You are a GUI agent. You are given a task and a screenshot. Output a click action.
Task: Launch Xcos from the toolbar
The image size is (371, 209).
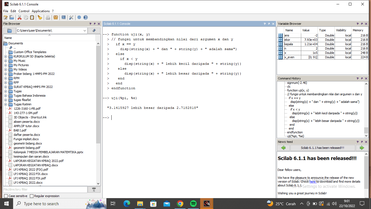coord(64,17)
